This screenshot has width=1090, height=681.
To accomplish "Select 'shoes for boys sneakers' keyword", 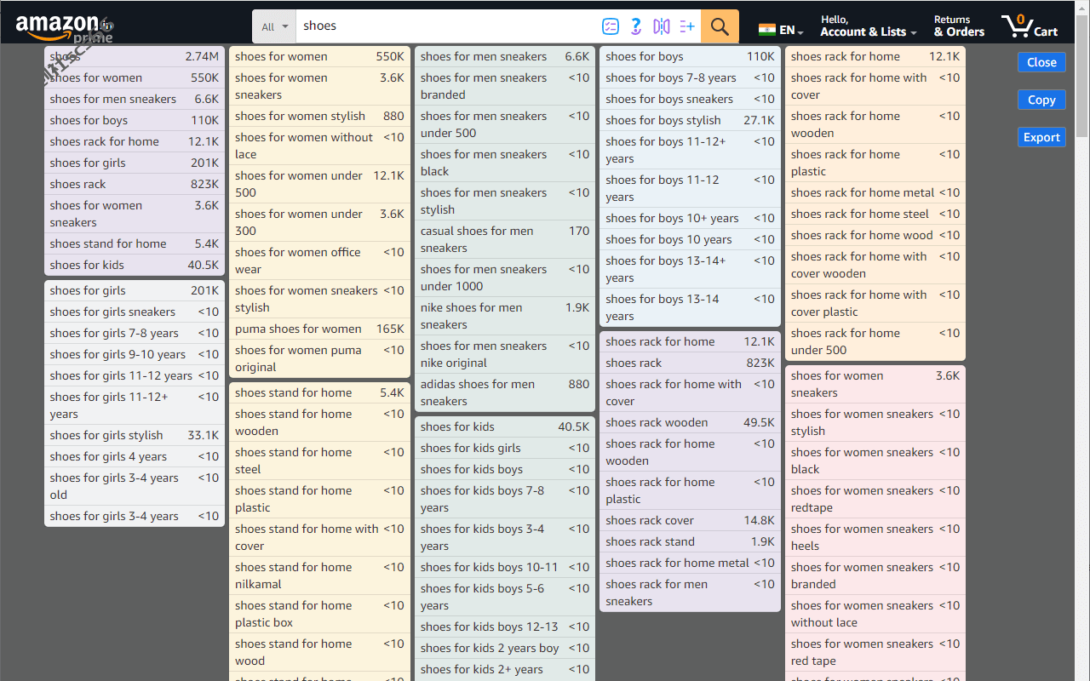I will tap(690, 99).
